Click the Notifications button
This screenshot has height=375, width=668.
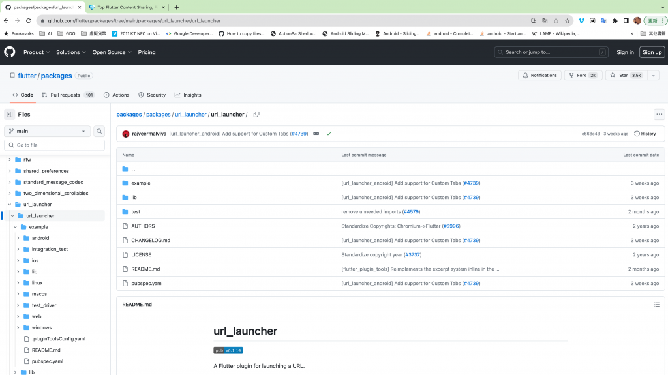[x=539, y=76]
